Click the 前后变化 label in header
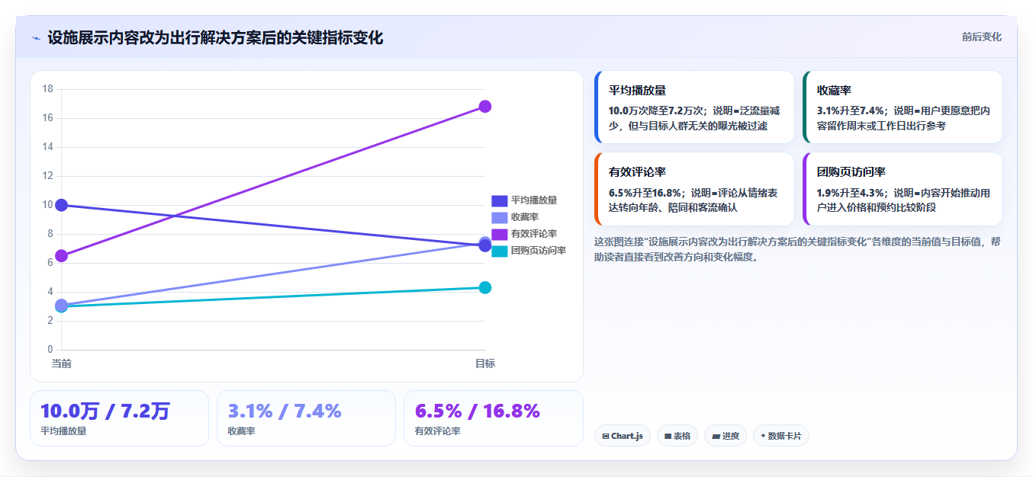Image resolution: width=1033 pixels, height=477 pixels. 981,37
